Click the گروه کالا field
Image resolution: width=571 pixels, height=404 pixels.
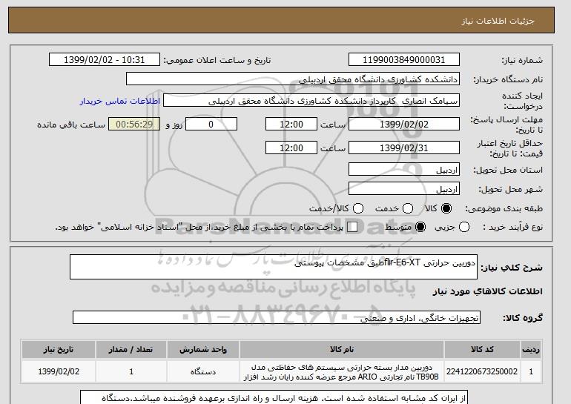pyautogui.click(x=277, y=317)
